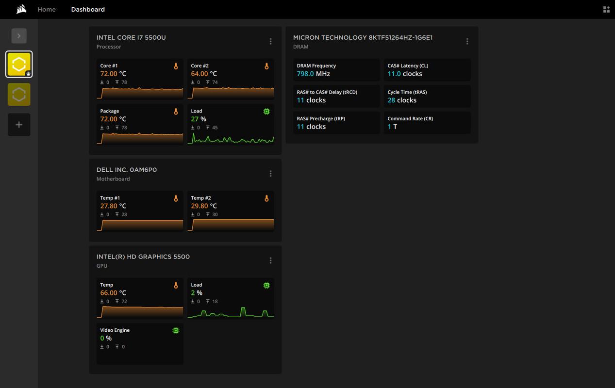615x388 pixels.
Task: Add a new profile with plus button
Action: tap(19, 125)
